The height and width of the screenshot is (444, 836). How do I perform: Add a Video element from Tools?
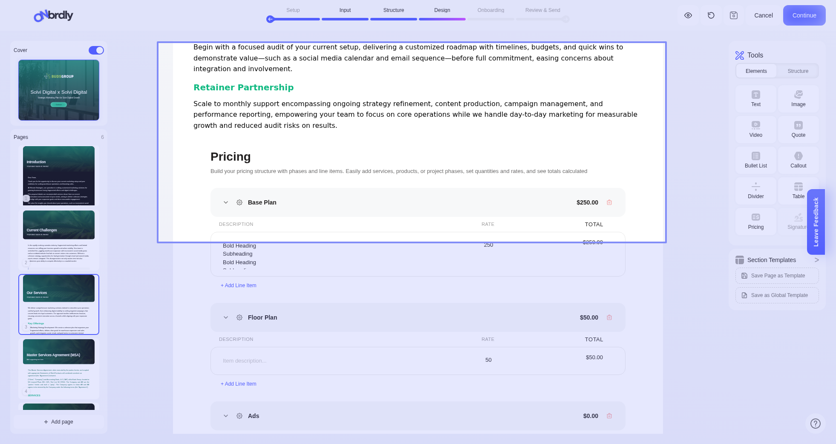[755, 130]
